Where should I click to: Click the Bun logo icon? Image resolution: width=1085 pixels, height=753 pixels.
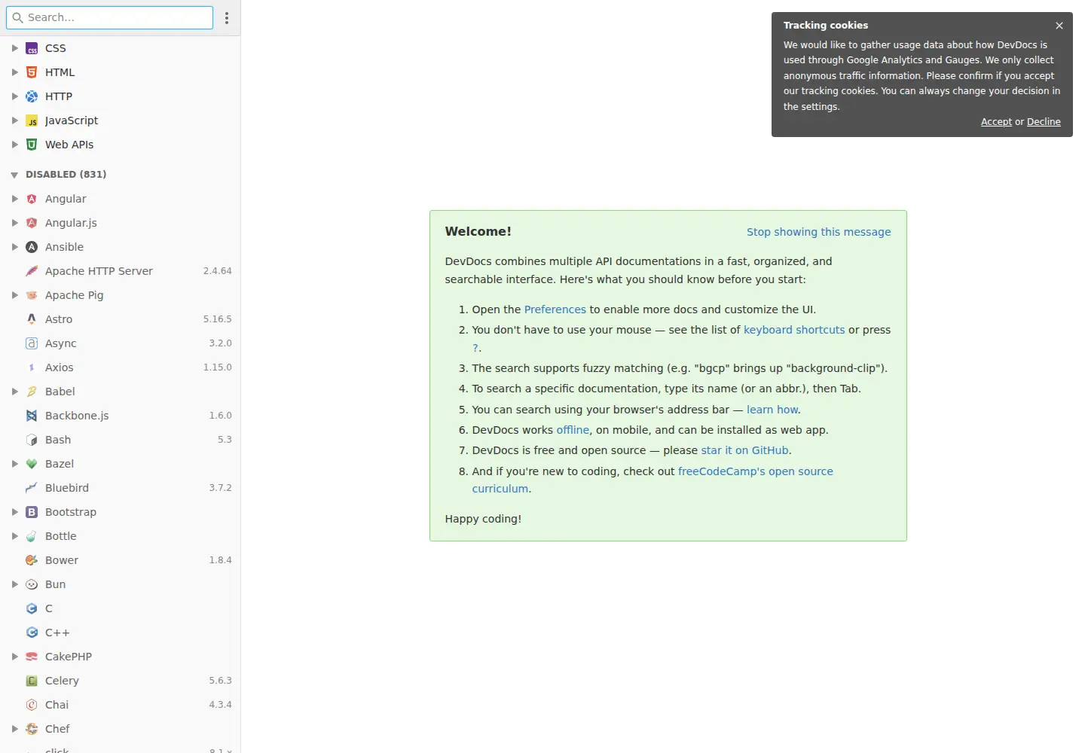tap(32, 584)
